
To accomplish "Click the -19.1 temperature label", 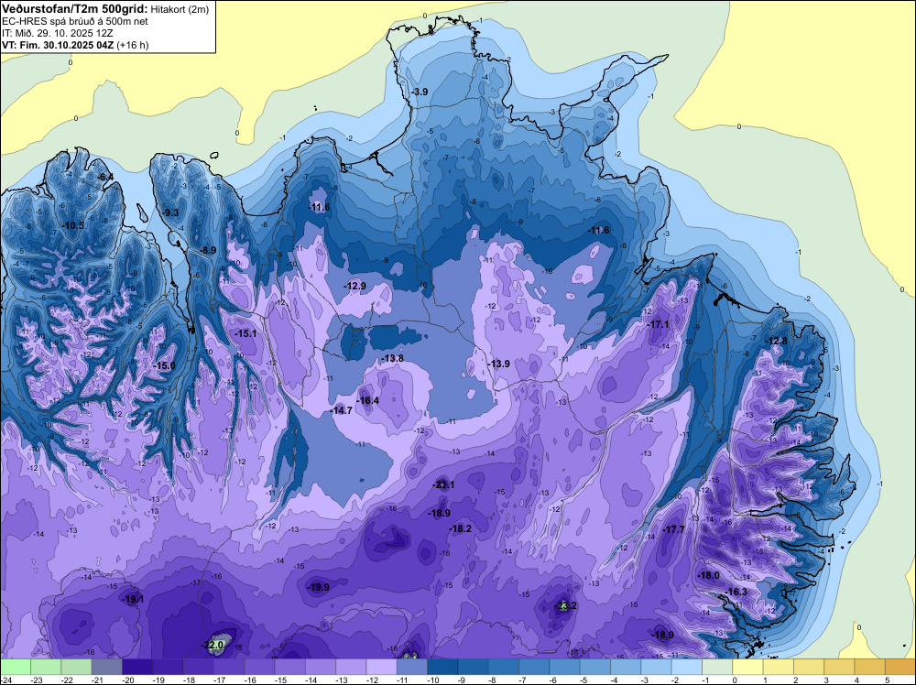I will (132, 599).
